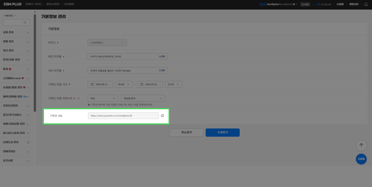The height and width of the screenshot is (187, 372).
Task: Expand the 혜택/마케팅 관리 sidebar menu
Action: (x=16, y=97)
